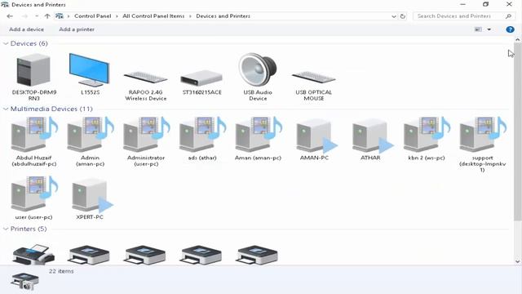Click the scrollbar up arrow
The image size is (522, 294).
(517, 40)
